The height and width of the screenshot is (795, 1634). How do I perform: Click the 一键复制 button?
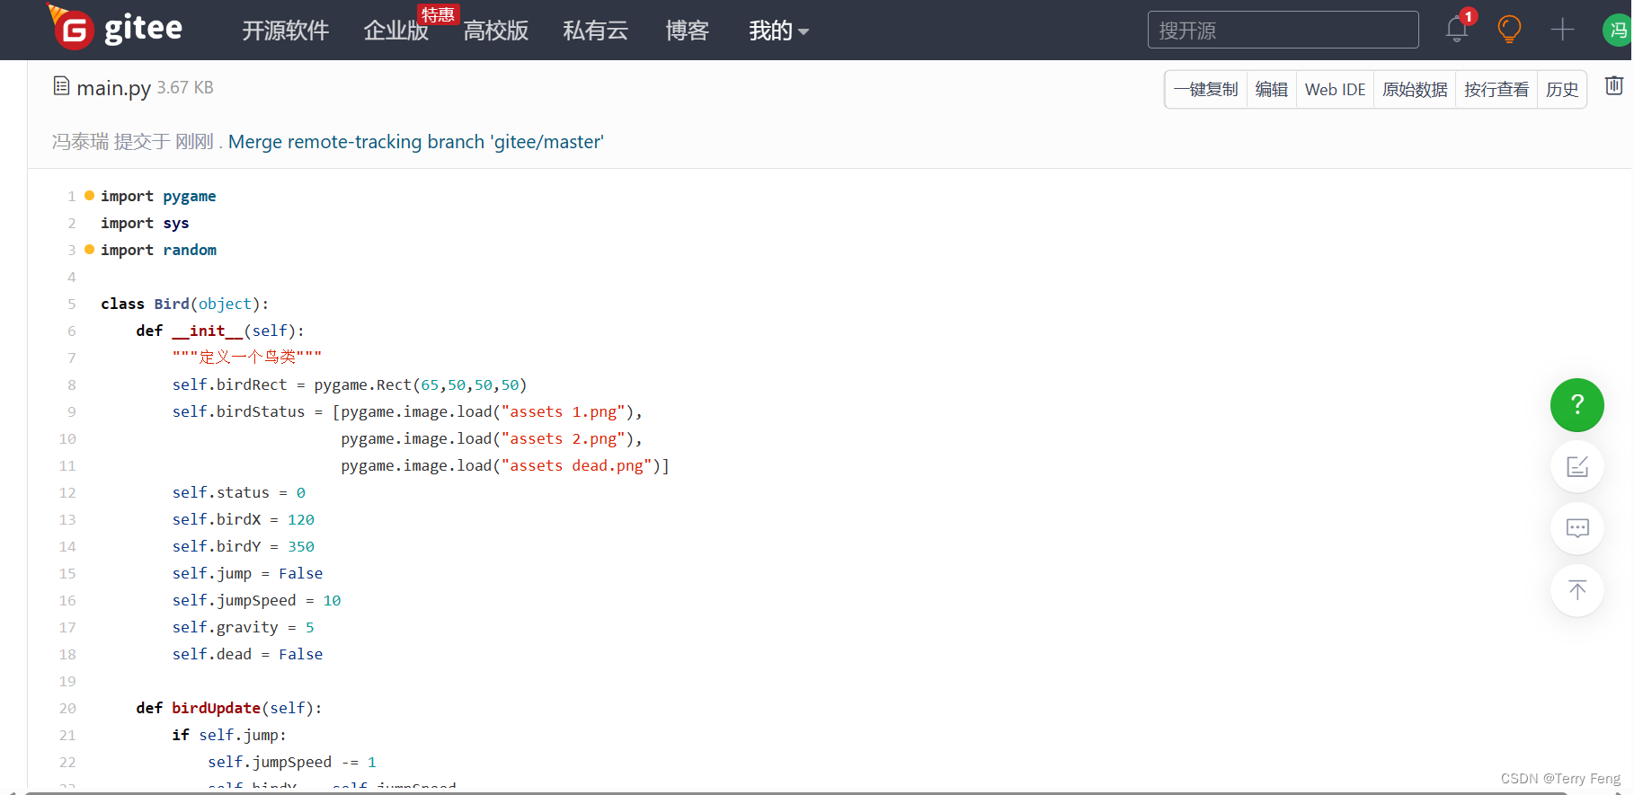pyautogui.click(x=1205, y=90)
